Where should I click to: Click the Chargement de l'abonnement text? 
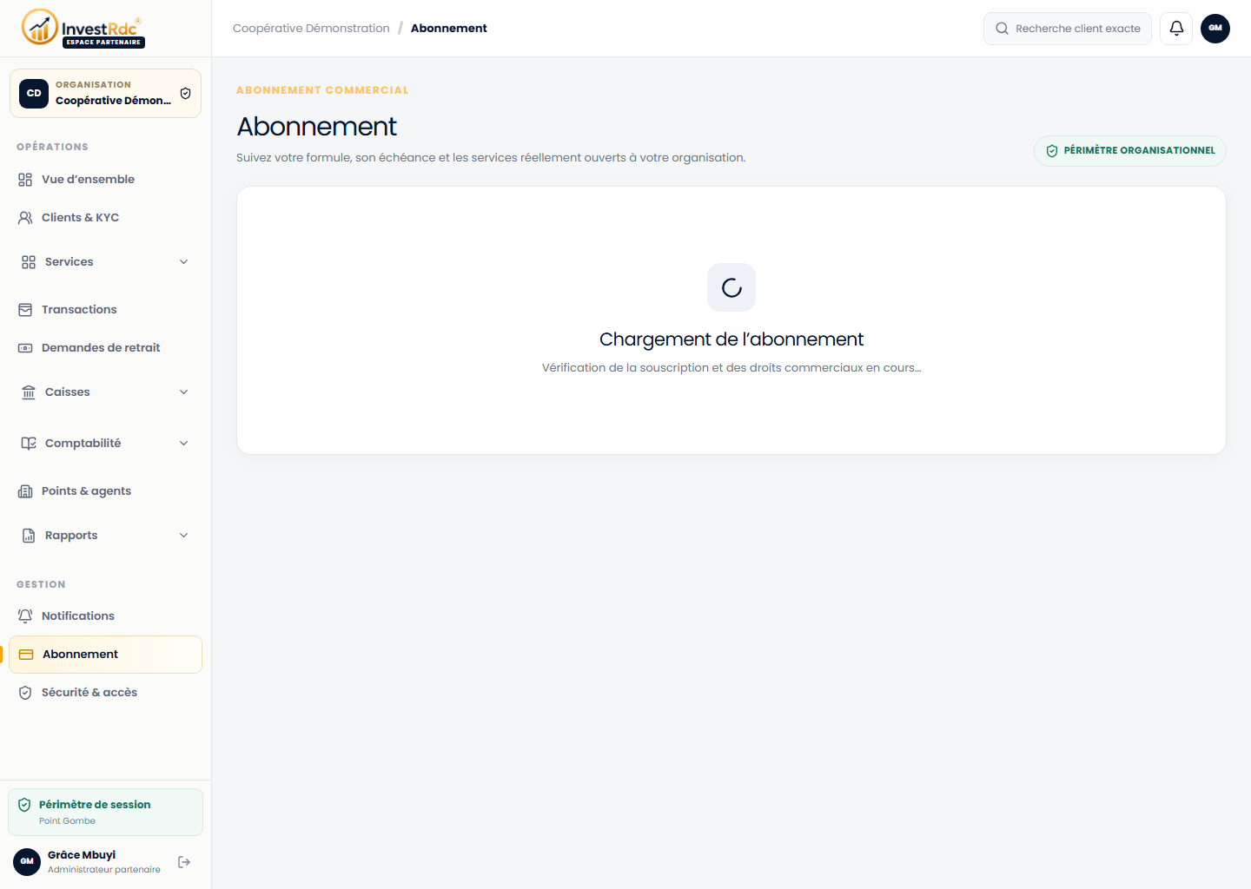[x=731, y=339]
